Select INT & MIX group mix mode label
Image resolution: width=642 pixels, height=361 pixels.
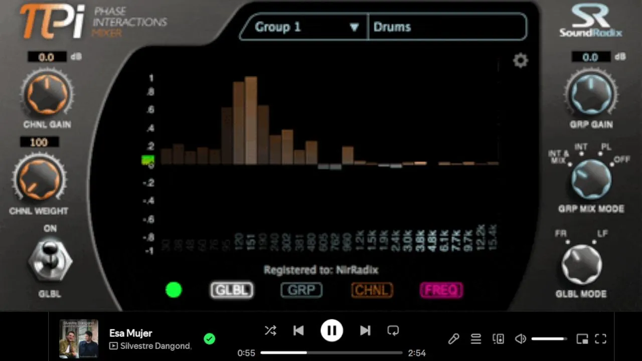[559, 157]
